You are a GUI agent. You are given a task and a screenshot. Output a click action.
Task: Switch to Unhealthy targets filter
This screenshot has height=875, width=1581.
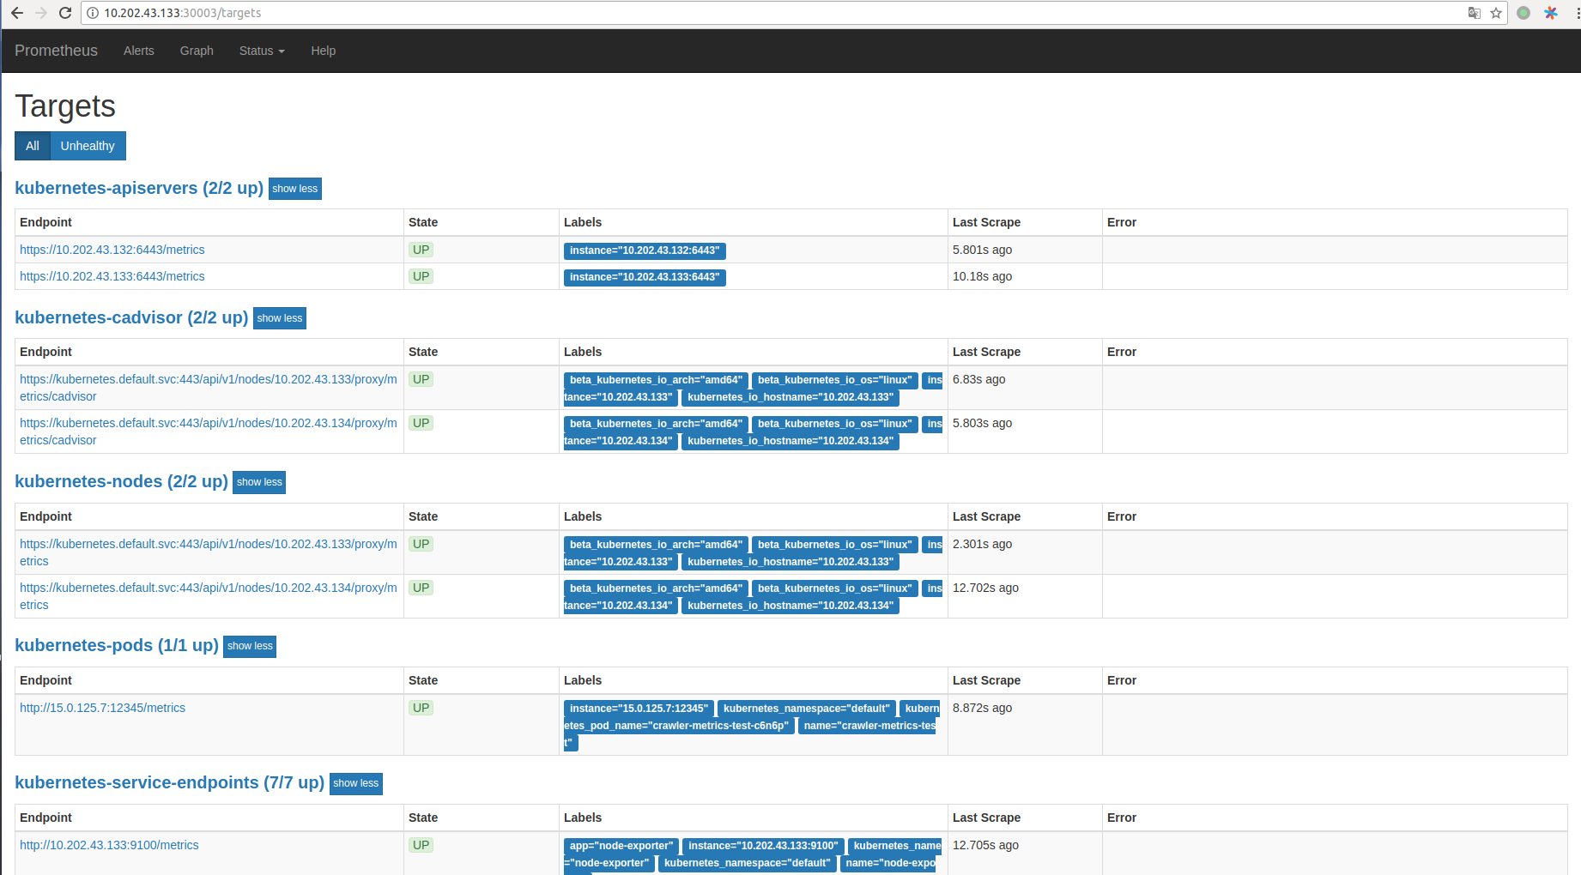click(x=88, y=146)
